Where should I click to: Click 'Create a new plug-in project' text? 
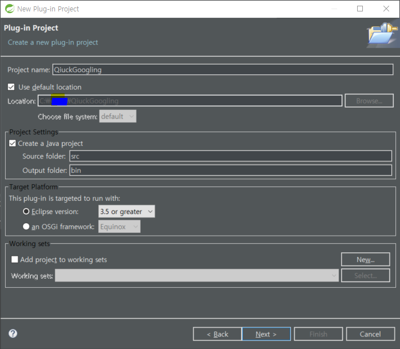53,42
